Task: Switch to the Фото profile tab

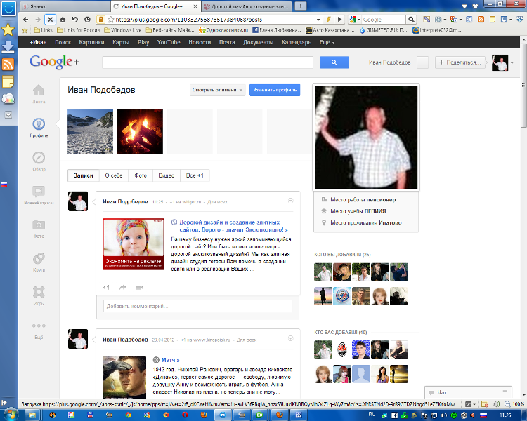Action: [141, 175]
